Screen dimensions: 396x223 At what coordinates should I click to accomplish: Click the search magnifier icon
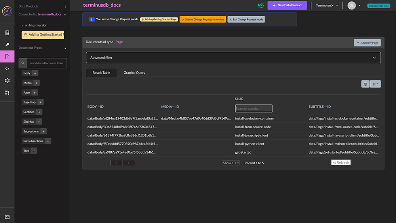point(23,63)
